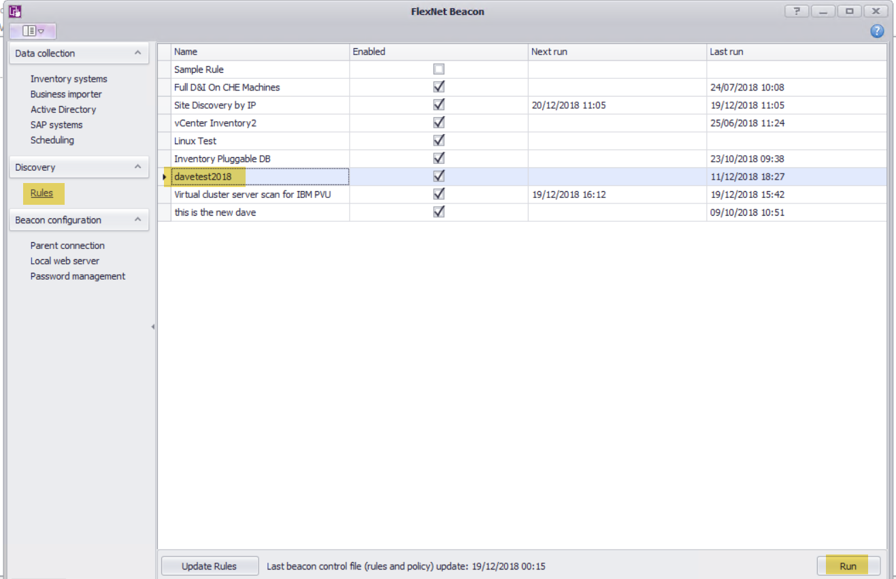Open Parent connection settings
The height and width of the screenshot is (579, 896).
point(67,246)
